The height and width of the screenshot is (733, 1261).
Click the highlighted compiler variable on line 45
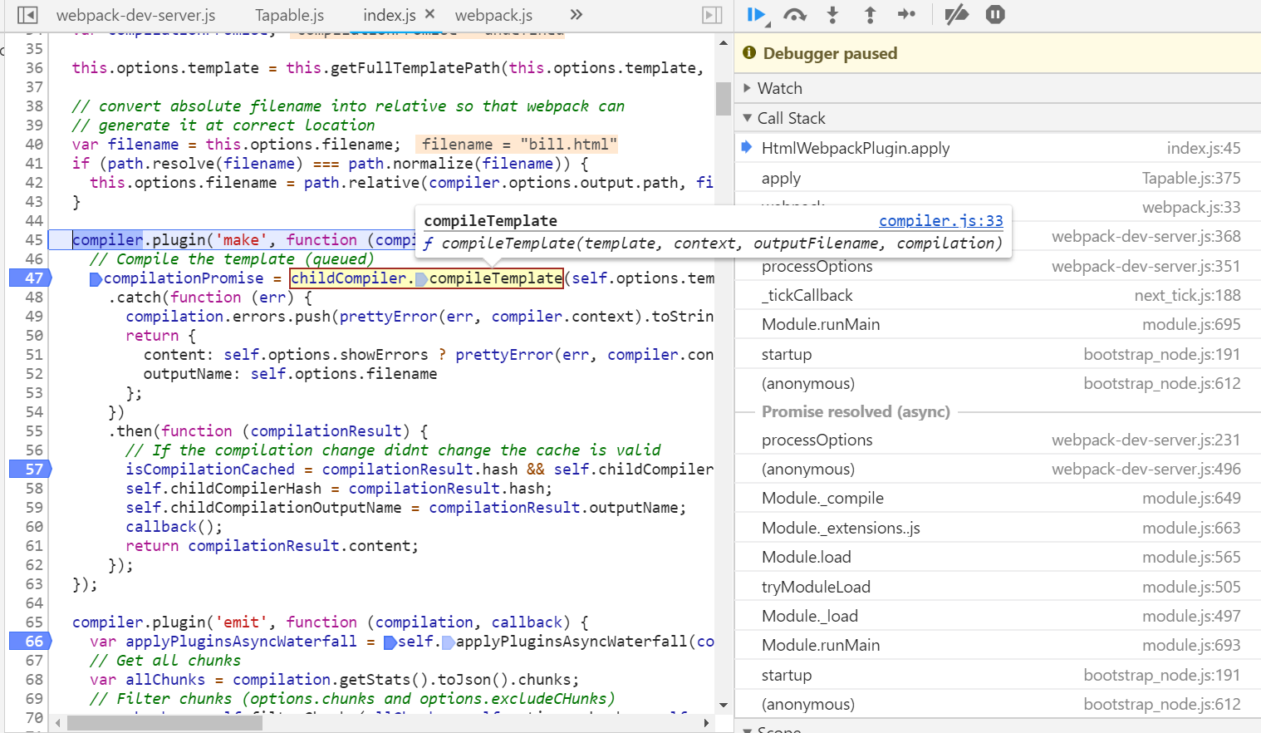pyautogui.click(x=108, y=240)
